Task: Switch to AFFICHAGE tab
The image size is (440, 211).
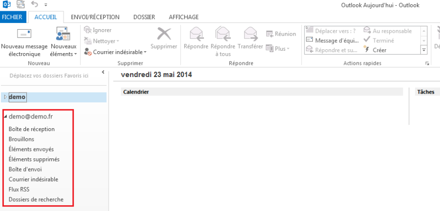Action: pyautogui.click(x=183, y=17)
